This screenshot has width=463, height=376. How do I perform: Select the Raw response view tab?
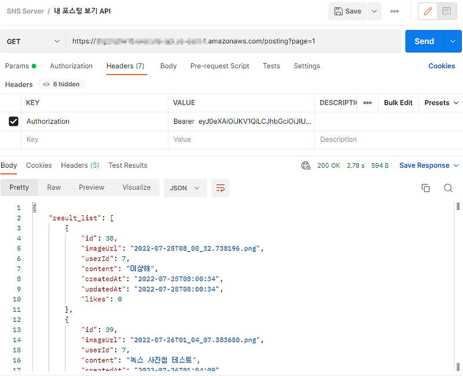[x=54, y=187]
